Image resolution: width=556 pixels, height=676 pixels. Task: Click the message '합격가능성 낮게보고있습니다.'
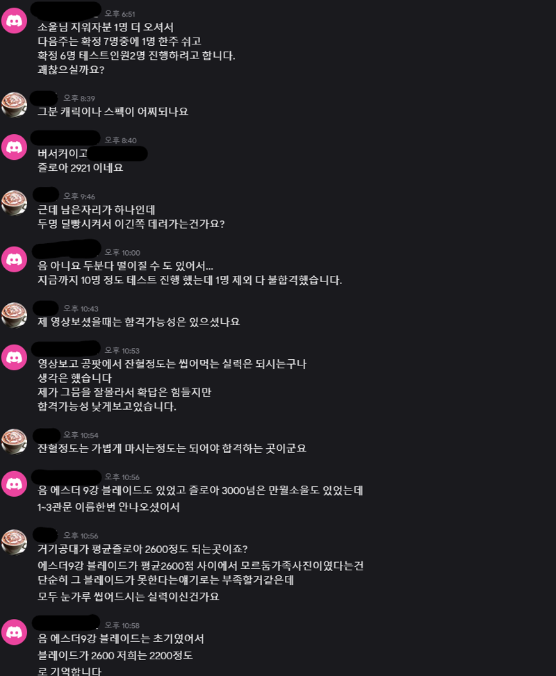click(x=107, y=406)
